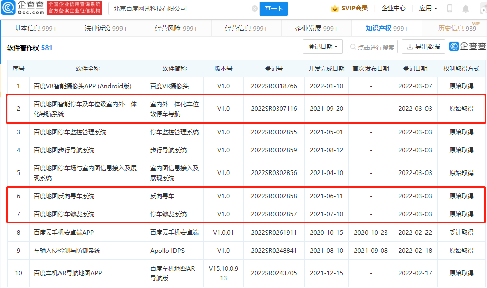Open the 基本信息 tab
The height and width of the screenshot is (288, 487).
(x=35, y=28)
